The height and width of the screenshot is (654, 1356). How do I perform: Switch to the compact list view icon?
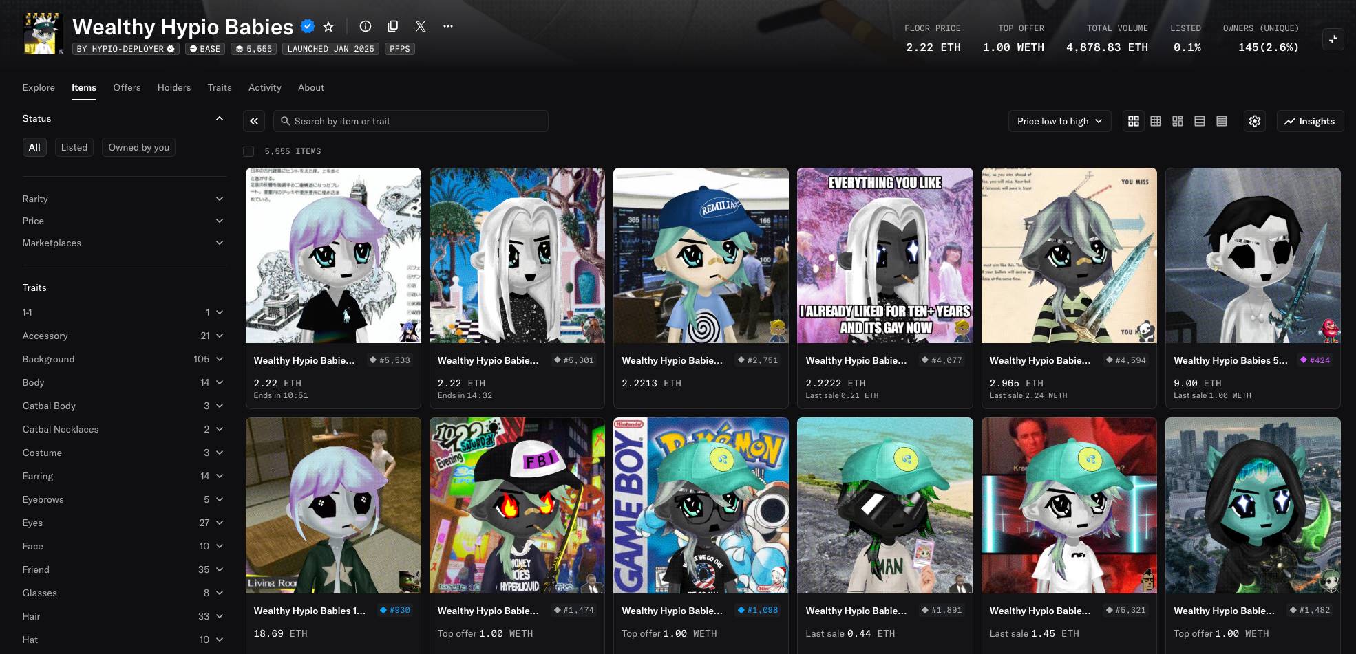(1222, 121)
